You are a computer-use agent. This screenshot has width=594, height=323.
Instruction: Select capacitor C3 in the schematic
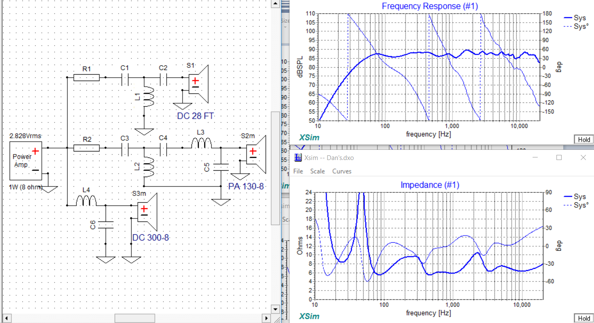click(x=125, y=148)
